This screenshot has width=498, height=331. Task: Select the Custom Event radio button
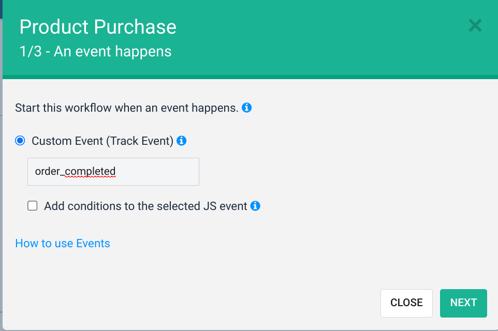(x=20, y=141)
